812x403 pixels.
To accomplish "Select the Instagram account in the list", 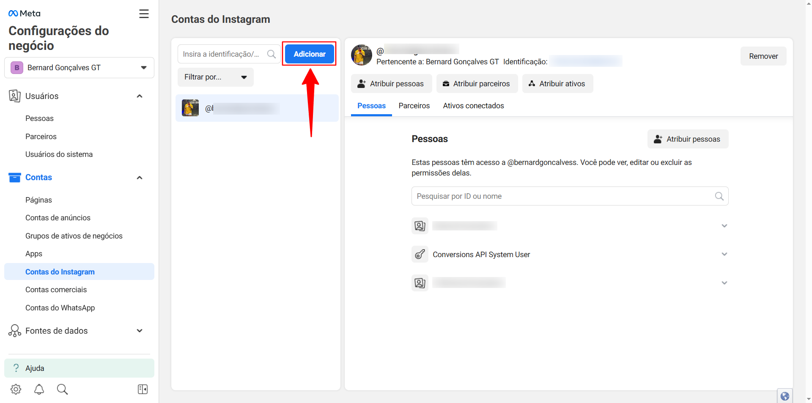I will tap(257, 108).
